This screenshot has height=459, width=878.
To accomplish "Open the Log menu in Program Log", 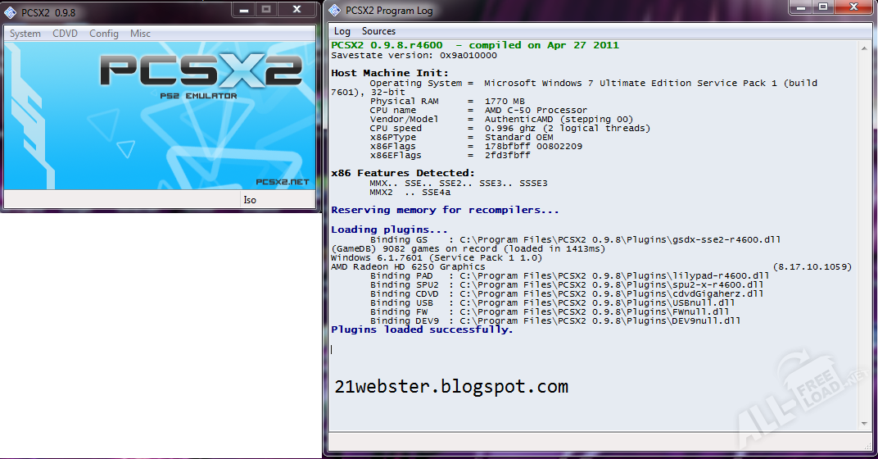I will (x=342, y=31).
